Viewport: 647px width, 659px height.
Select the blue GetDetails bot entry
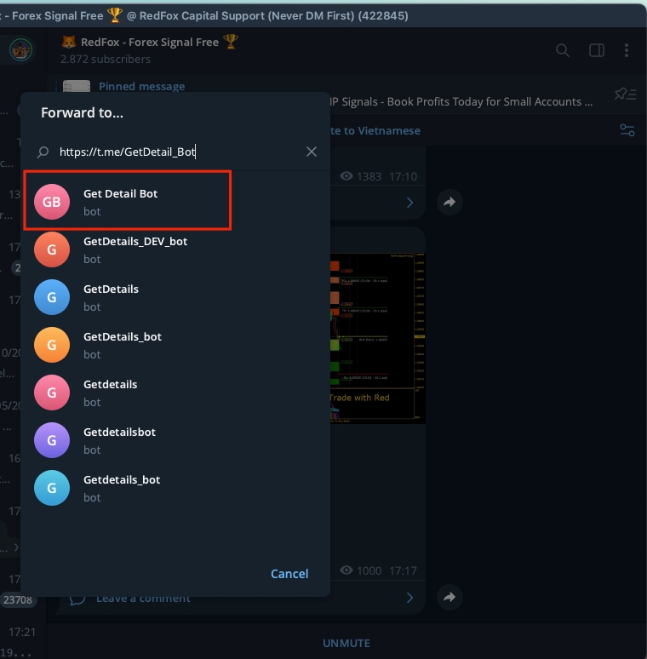111,297
